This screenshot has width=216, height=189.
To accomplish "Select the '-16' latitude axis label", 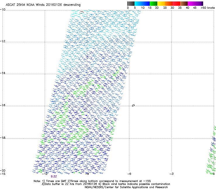I will 3,105.
